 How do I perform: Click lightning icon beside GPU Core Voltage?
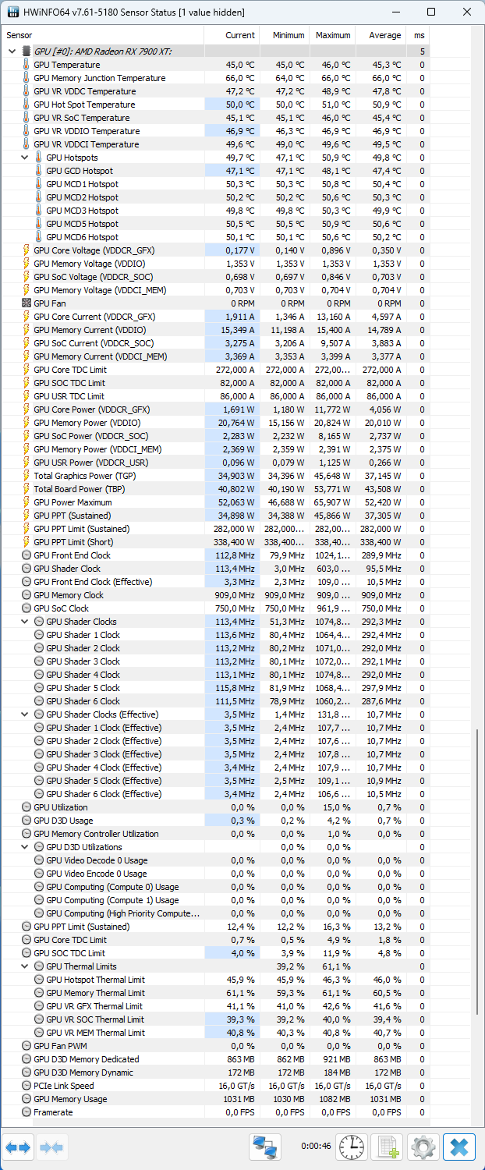(x=26, y=250)
